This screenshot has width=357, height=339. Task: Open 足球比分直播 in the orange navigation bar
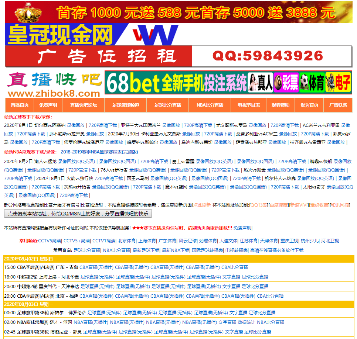[x=168, y=105]
